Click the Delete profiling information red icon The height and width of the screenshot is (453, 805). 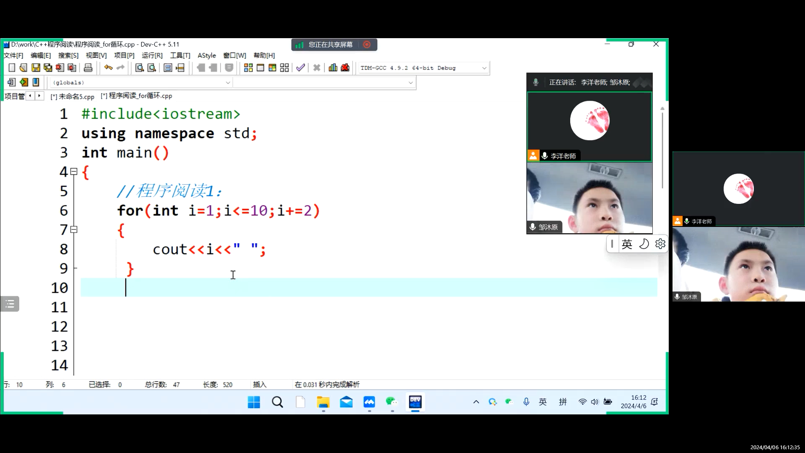[x=345, y=68]
